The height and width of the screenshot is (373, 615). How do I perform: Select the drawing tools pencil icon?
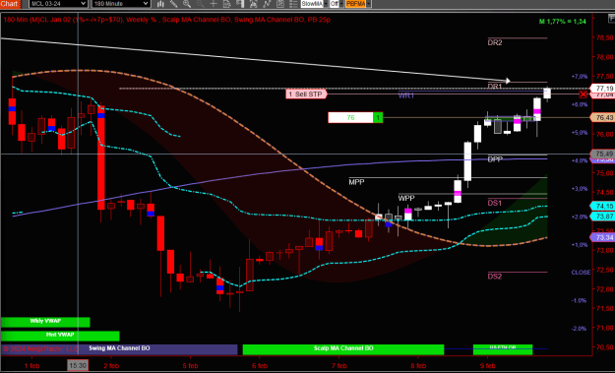pos(174,4)
